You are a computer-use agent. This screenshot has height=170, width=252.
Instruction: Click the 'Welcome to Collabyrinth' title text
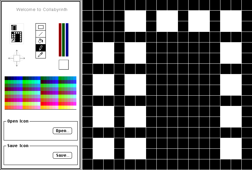click(x=42, y=10)
